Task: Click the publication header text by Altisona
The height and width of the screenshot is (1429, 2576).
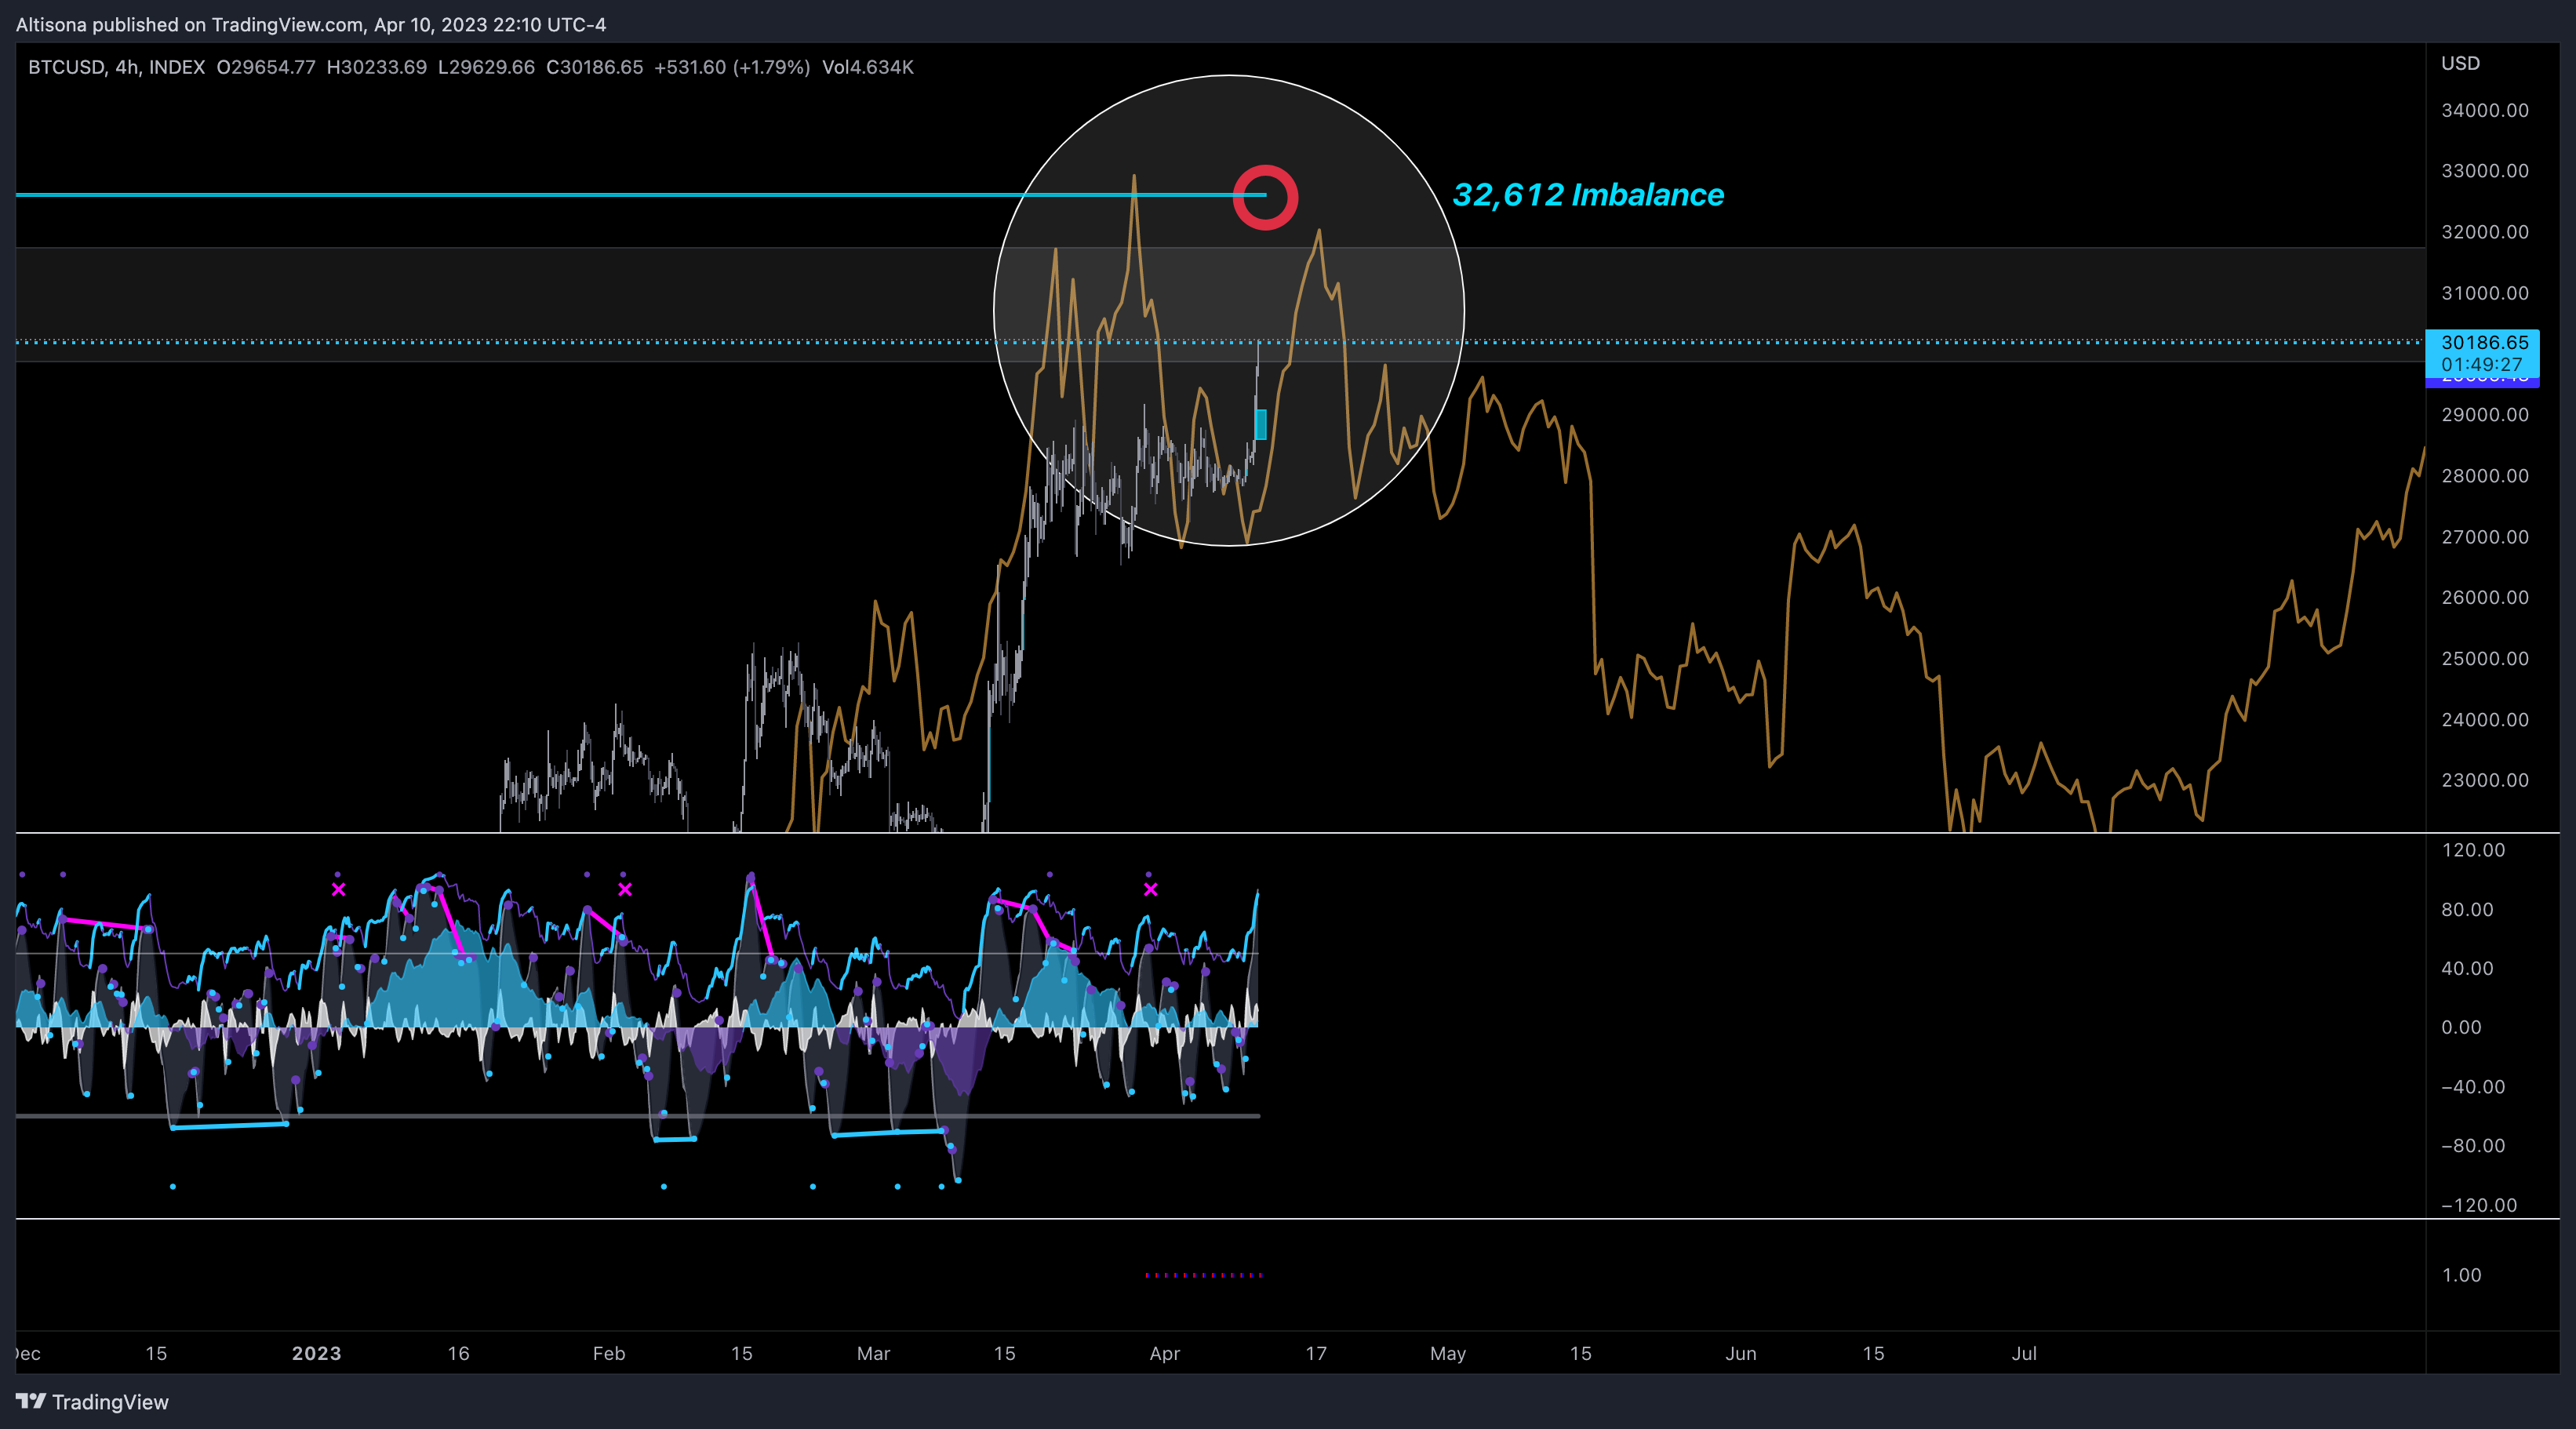Action: pos(311,24)
